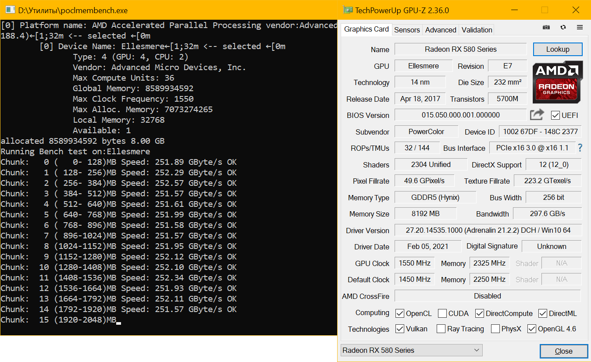This screenshot has width=591, height=362.
Task: Toggle the OpenCL checkbox
Action: tap(400, 313)
